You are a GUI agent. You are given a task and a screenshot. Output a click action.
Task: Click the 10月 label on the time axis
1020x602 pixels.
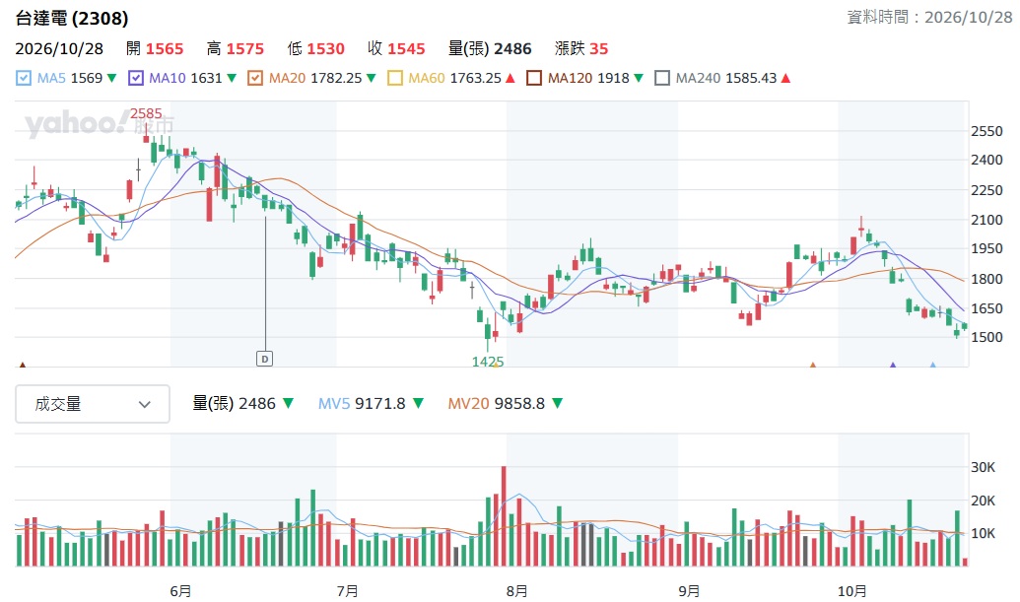852,591
